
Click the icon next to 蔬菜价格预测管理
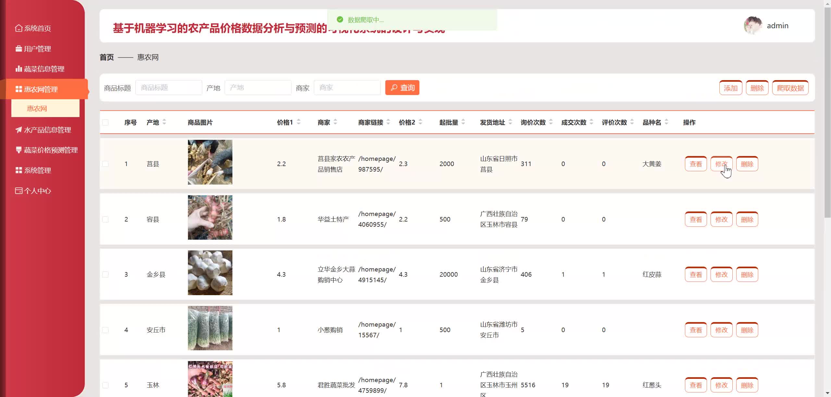pos(19,150)
